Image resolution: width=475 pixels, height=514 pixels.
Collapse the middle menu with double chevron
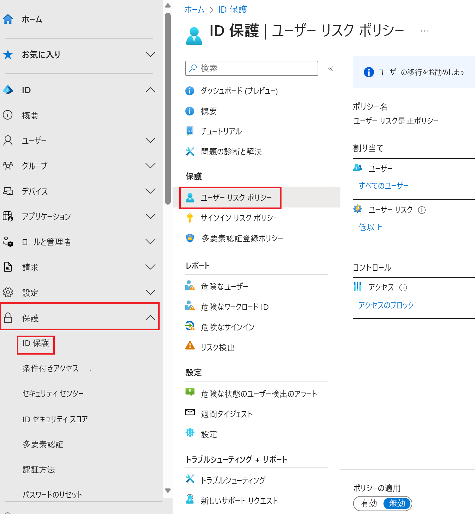pyautogui.click(x=330, y=68)
